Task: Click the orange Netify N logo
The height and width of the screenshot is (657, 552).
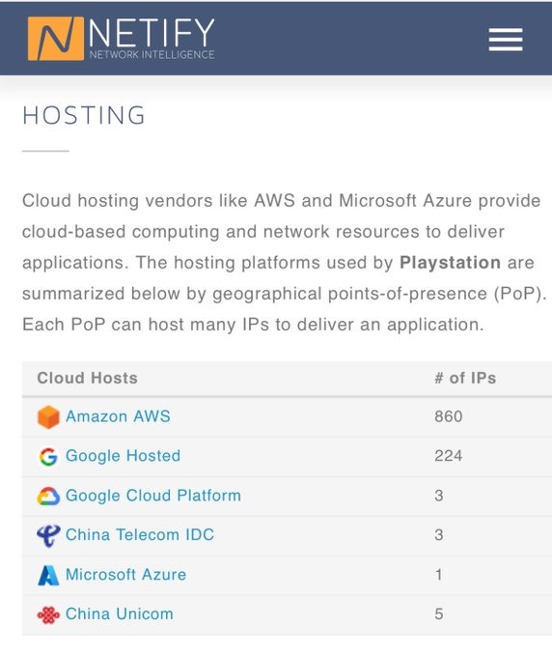Action: [56, 39]
